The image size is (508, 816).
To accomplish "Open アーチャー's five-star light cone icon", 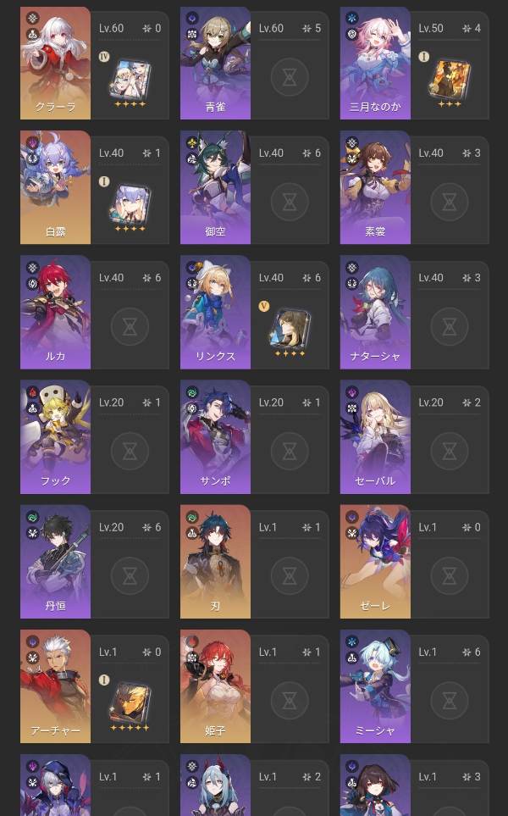I will pos(130,702).
